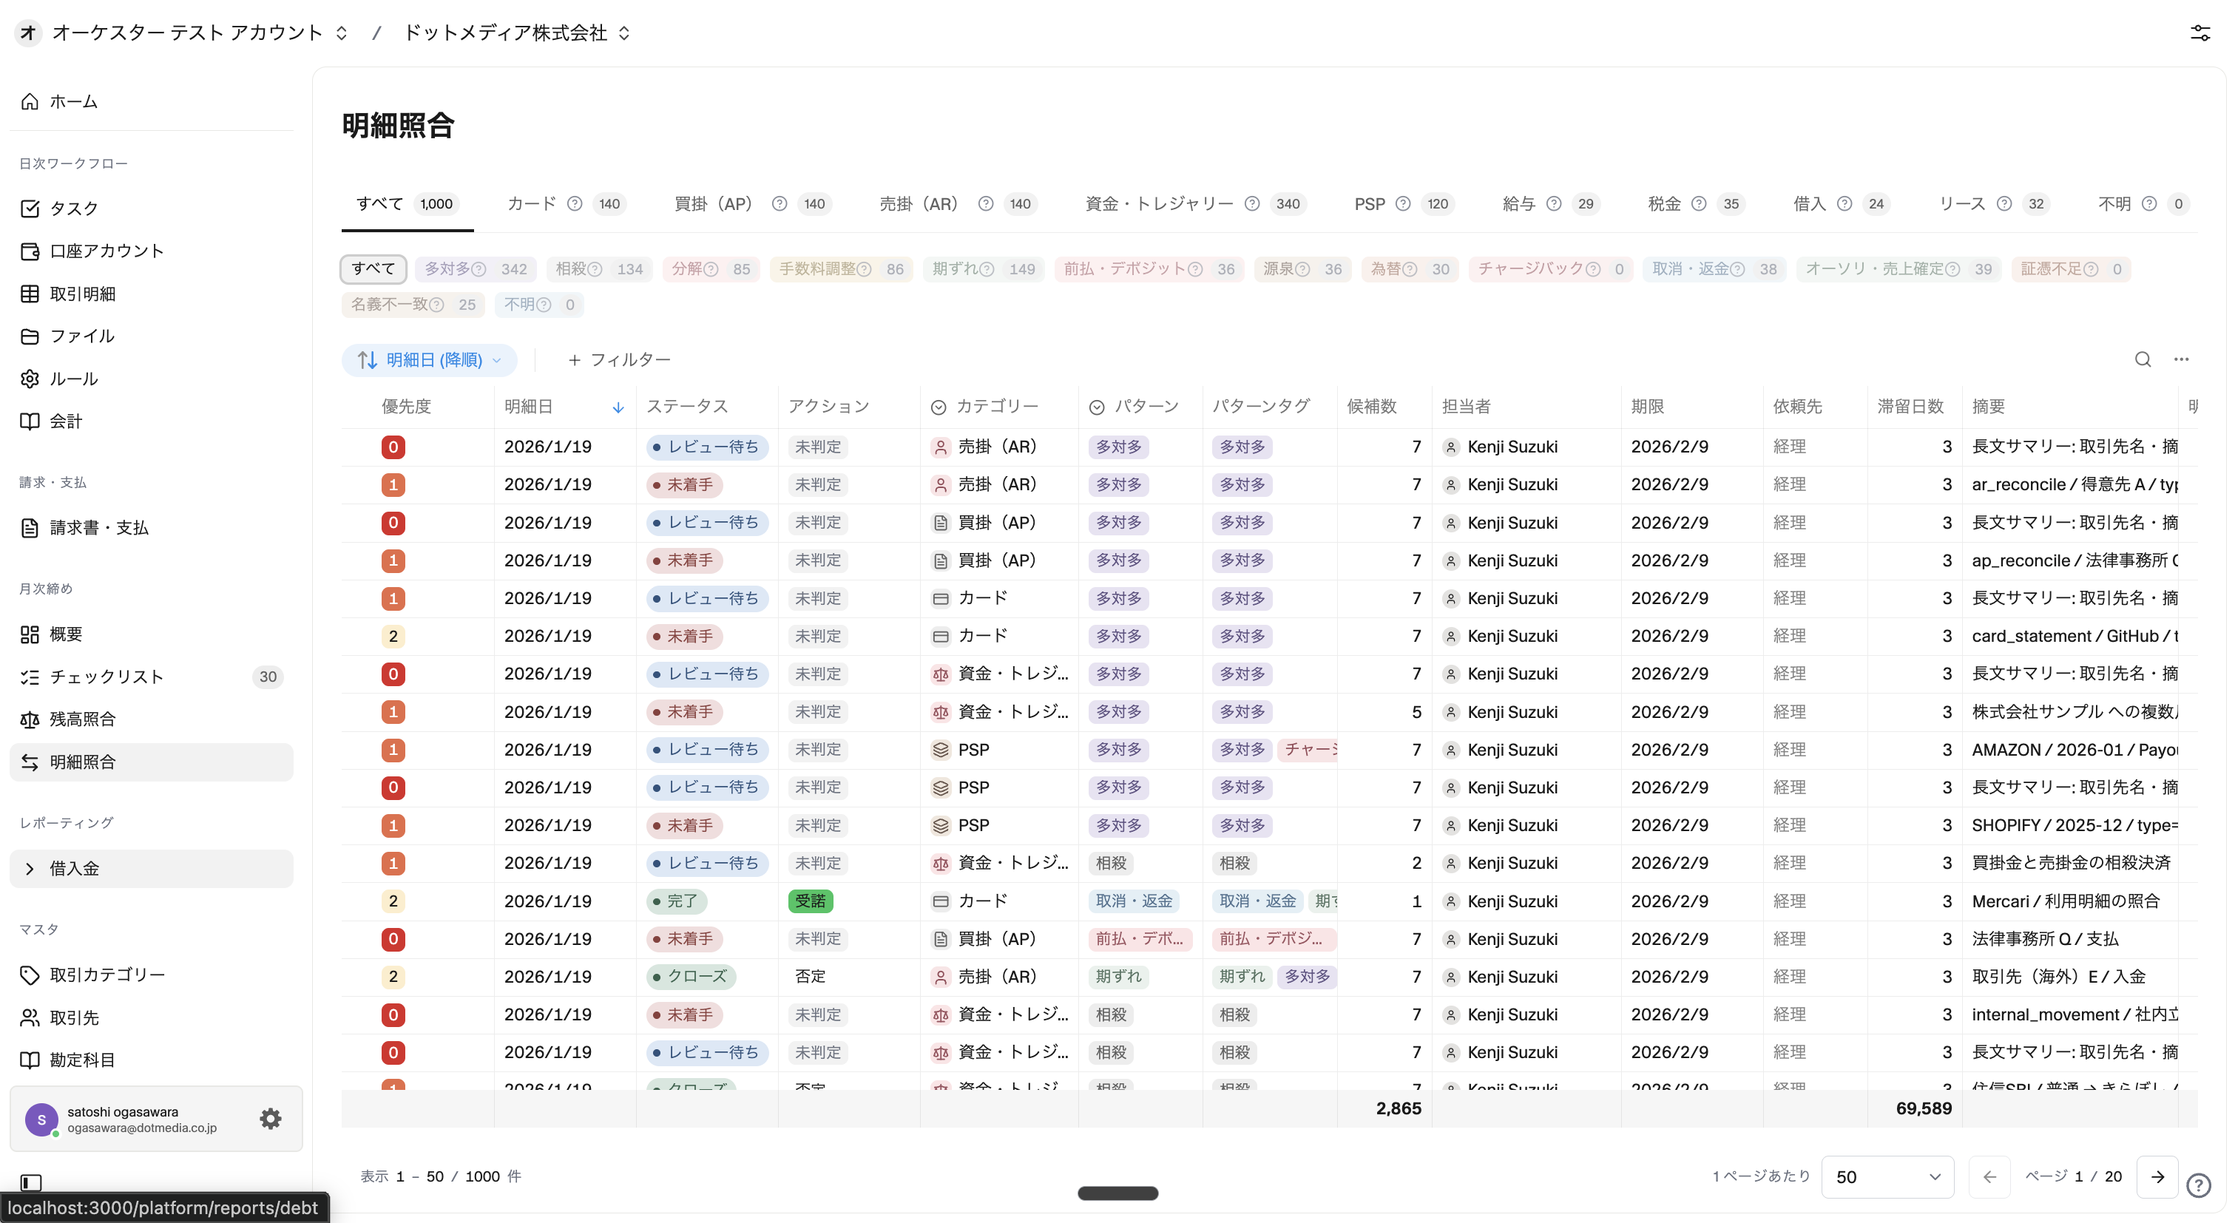Switch to the 買掛（AP） tab
This screenshot has width=2235, height=1223.
coord(714,204)
